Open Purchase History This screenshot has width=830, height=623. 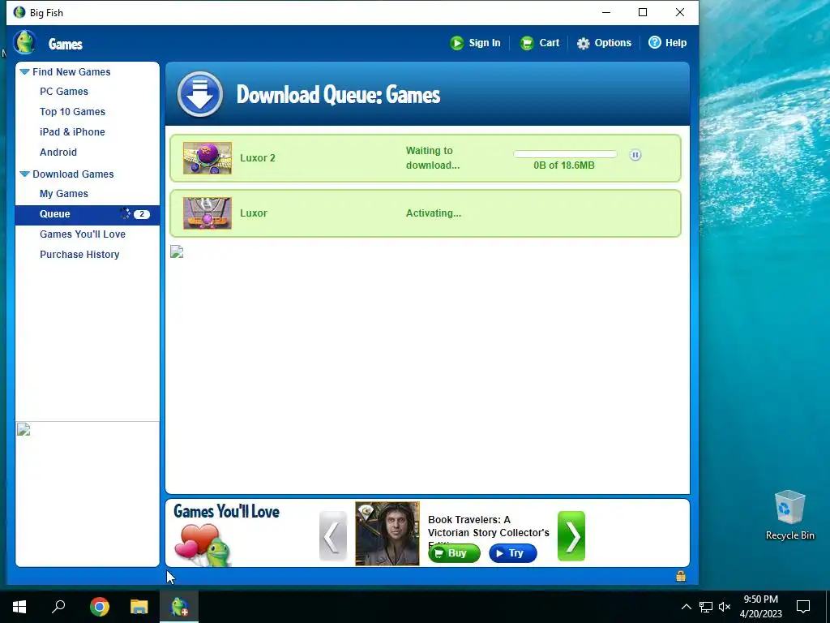[79, 254]
